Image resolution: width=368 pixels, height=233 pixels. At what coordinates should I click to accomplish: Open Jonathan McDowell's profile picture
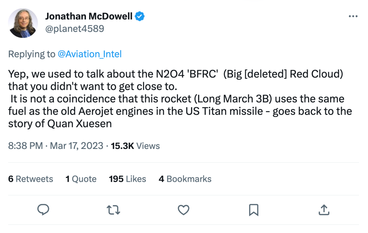[23, 23]
